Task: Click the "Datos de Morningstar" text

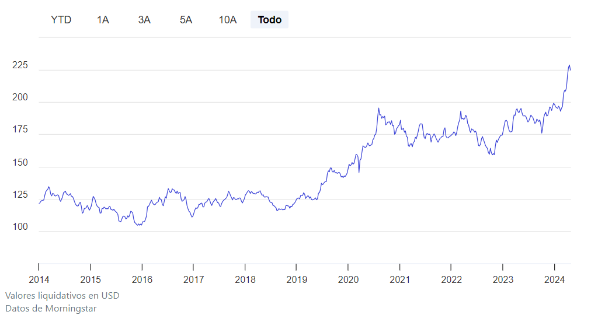Action: click(51, 308)
